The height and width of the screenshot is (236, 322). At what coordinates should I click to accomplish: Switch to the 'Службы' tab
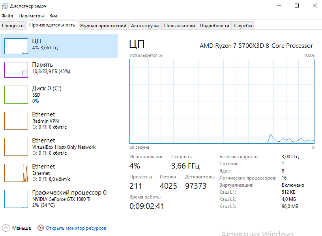(243, 26)
